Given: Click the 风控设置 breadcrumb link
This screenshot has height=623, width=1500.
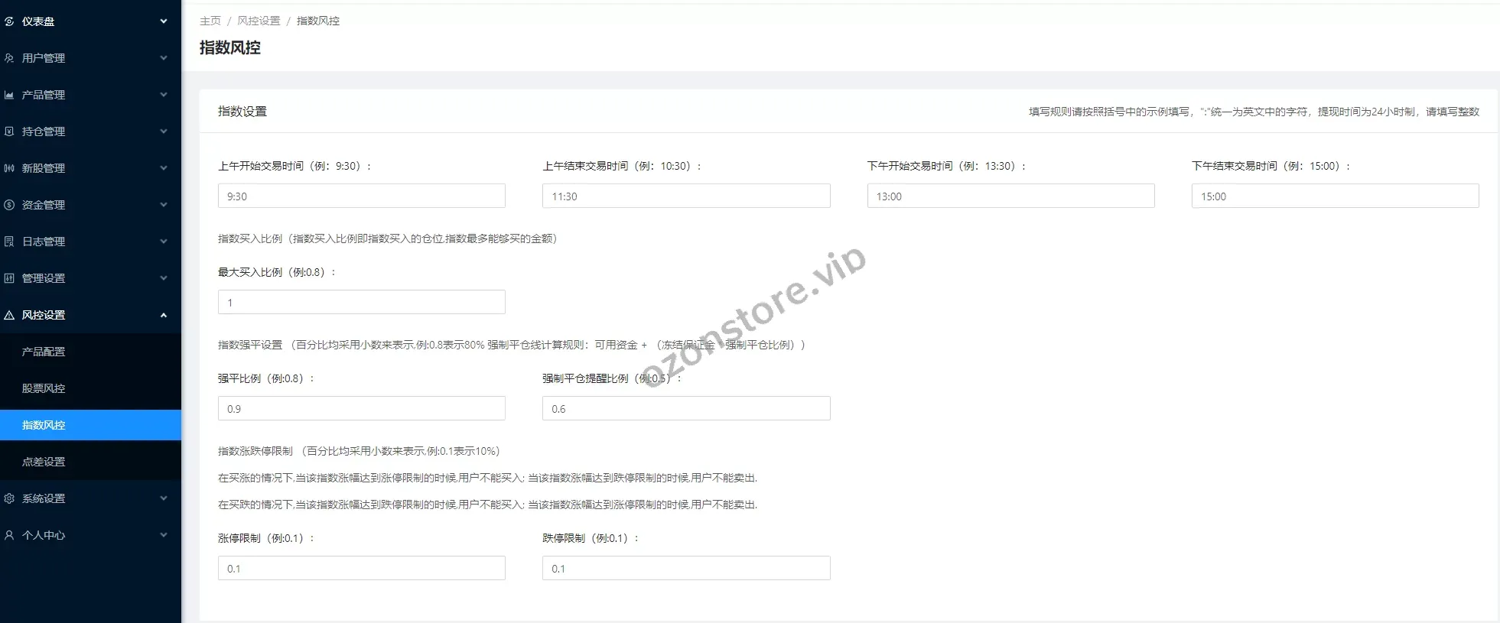Looking at the screenshot, I should click(x=259, y=21).
